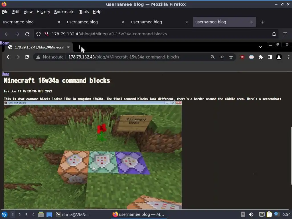Open Firefox tracking protection shield
292x219 pixels.
[38, 34]
